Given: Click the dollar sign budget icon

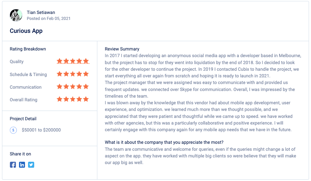Looking at the screenshot, I should (x=13, y=130).
